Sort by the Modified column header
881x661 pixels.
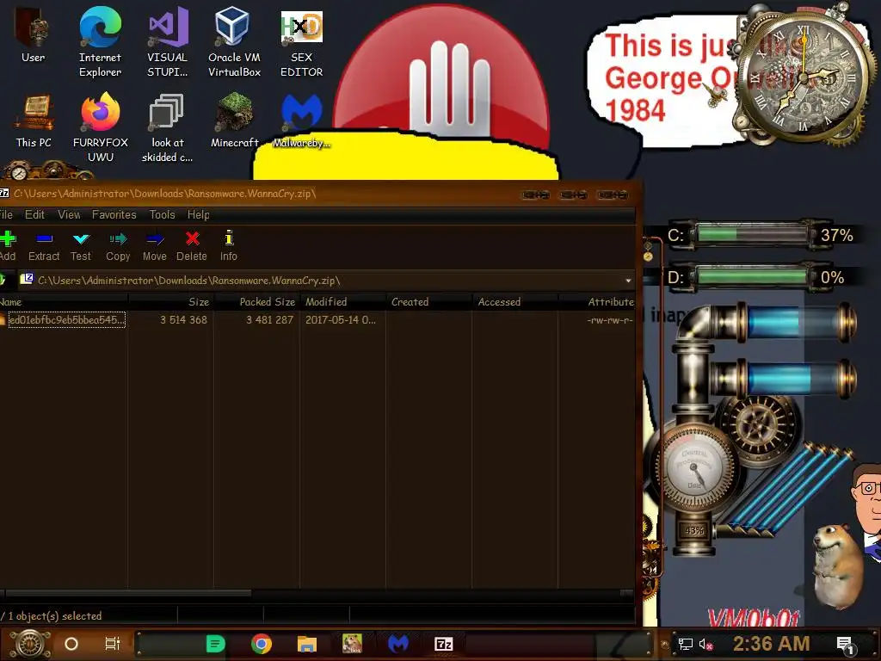pos(342,302)
